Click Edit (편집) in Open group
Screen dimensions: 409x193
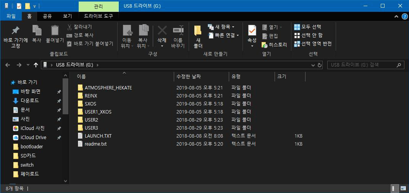[x=270, y=36]
